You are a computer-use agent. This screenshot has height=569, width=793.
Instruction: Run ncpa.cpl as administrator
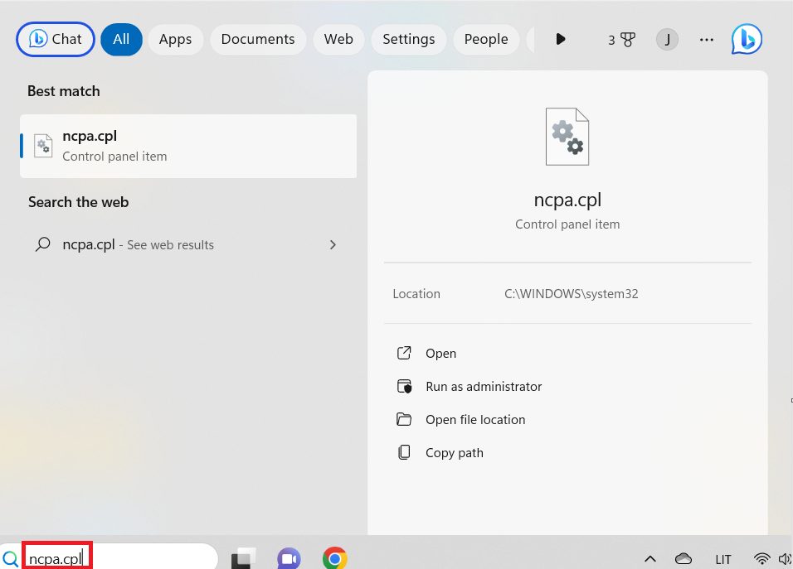click(483, 387)
